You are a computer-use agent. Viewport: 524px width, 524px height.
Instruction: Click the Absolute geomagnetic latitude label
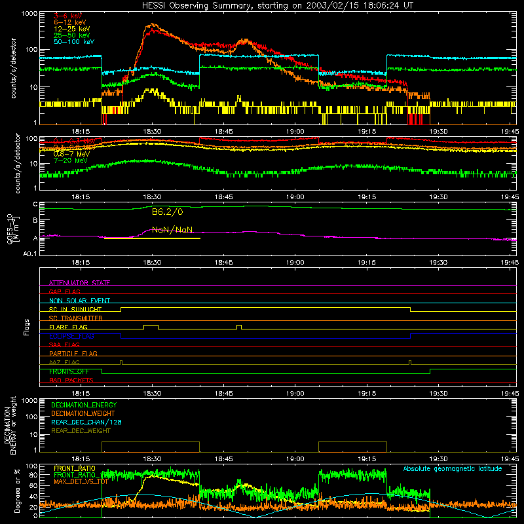pyautogui.click(x=453, y=468)
